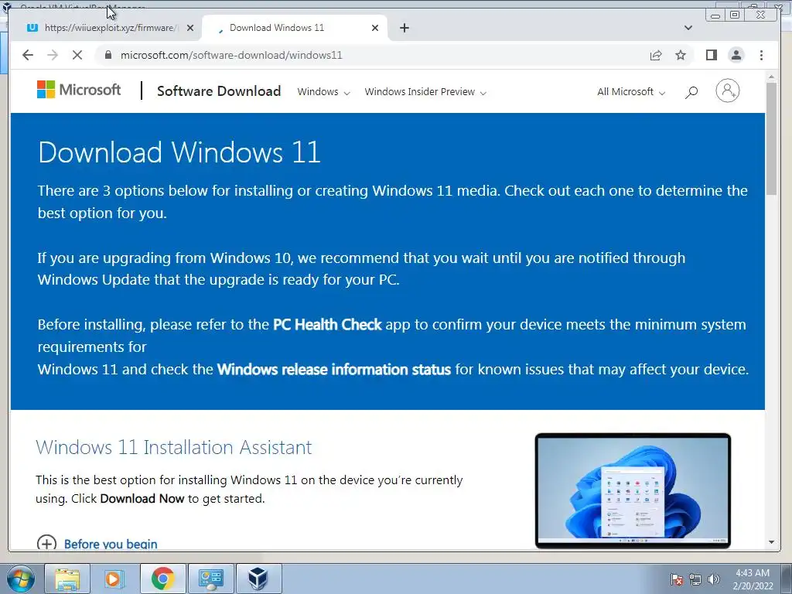Image resolution: width=792 pixels, height=594 pixels.
Task: Click the forward navigation arrow
Action: click(x=53, y=55)
